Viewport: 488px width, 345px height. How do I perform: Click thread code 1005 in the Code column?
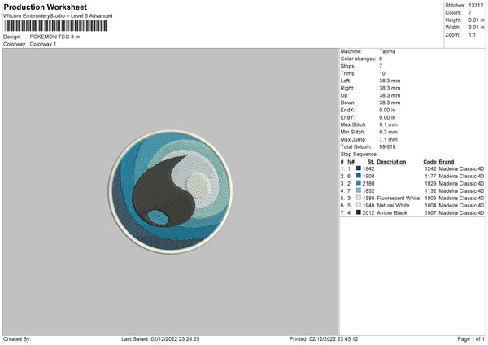pos(430,198)
